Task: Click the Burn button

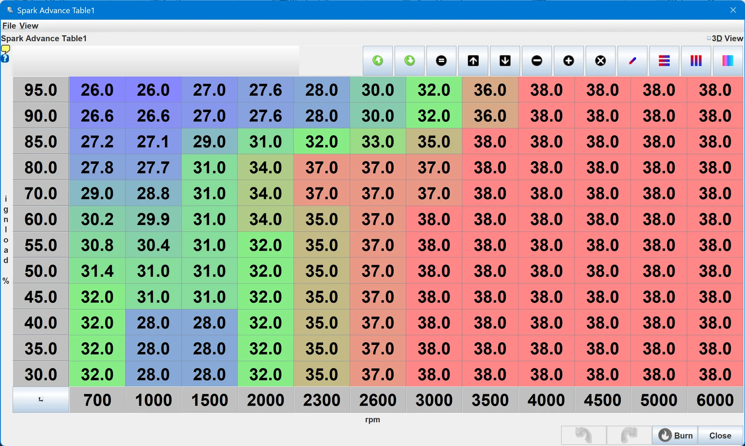Action: tap(675, 435)
